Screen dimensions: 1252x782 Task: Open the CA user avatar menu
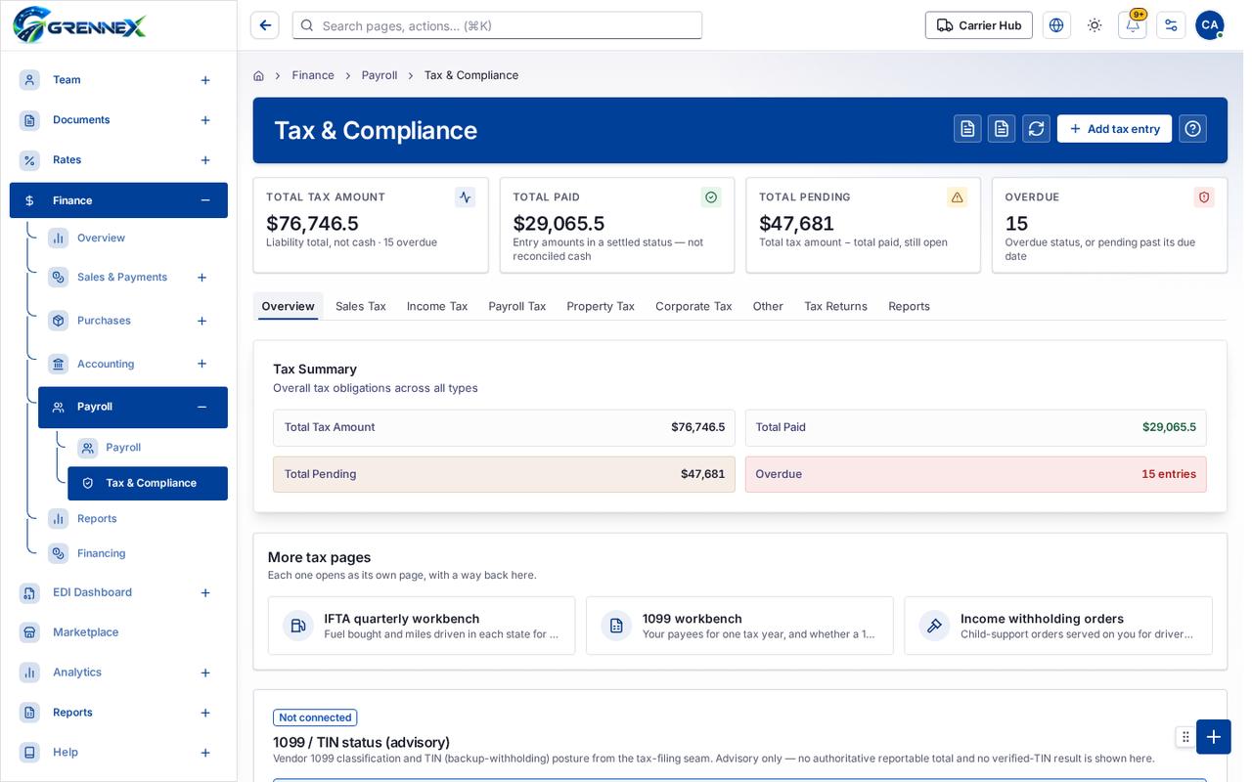tap(1210, 25)
